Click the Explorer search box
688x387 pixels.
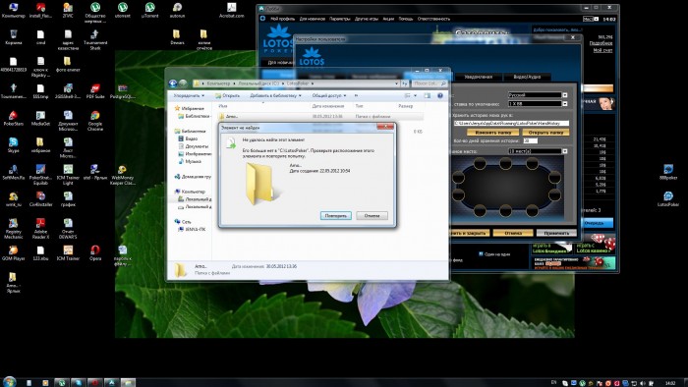[430, 83]
